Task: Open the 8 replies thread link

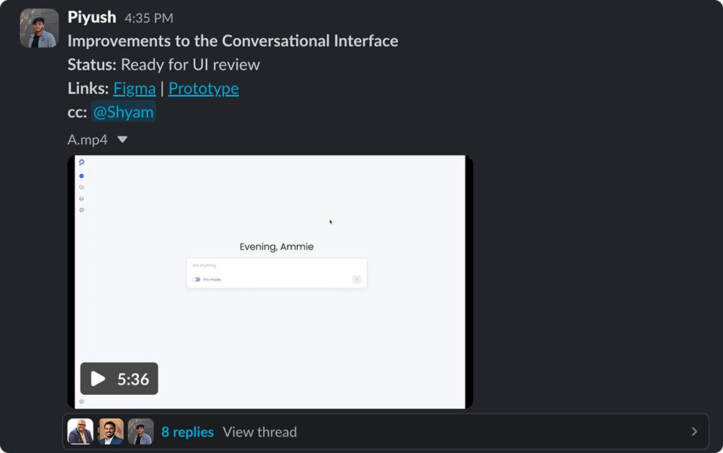Action: [x=187, y=432]
